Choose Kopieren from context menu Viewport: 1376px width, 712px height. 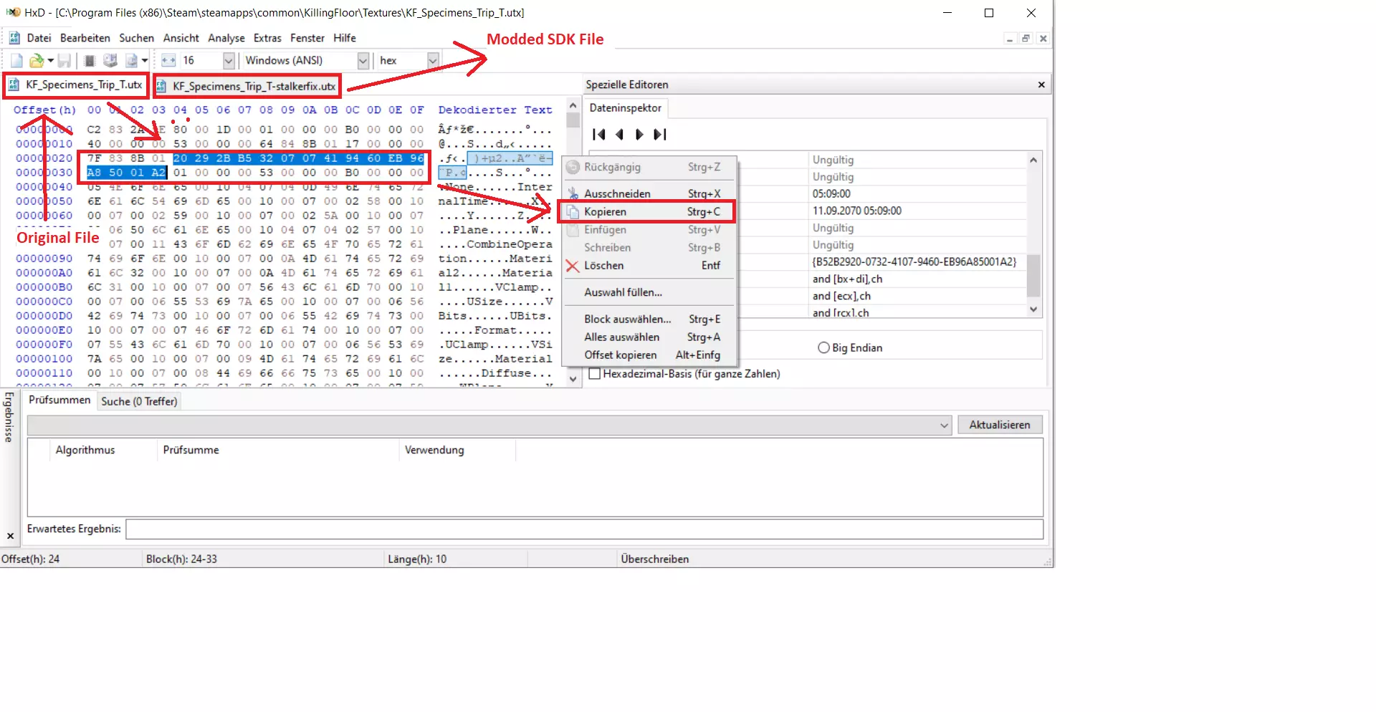pyautogui.click(x=649, y=212)
